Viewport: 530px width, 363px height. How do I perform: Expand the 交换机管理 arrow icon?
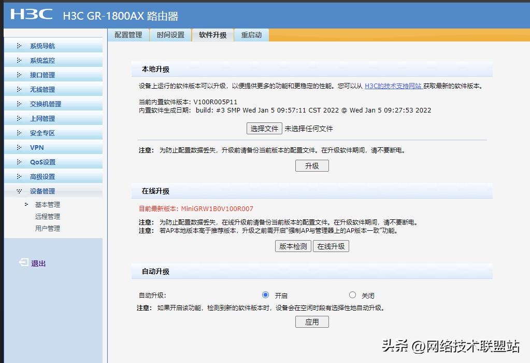click(19, 104)
